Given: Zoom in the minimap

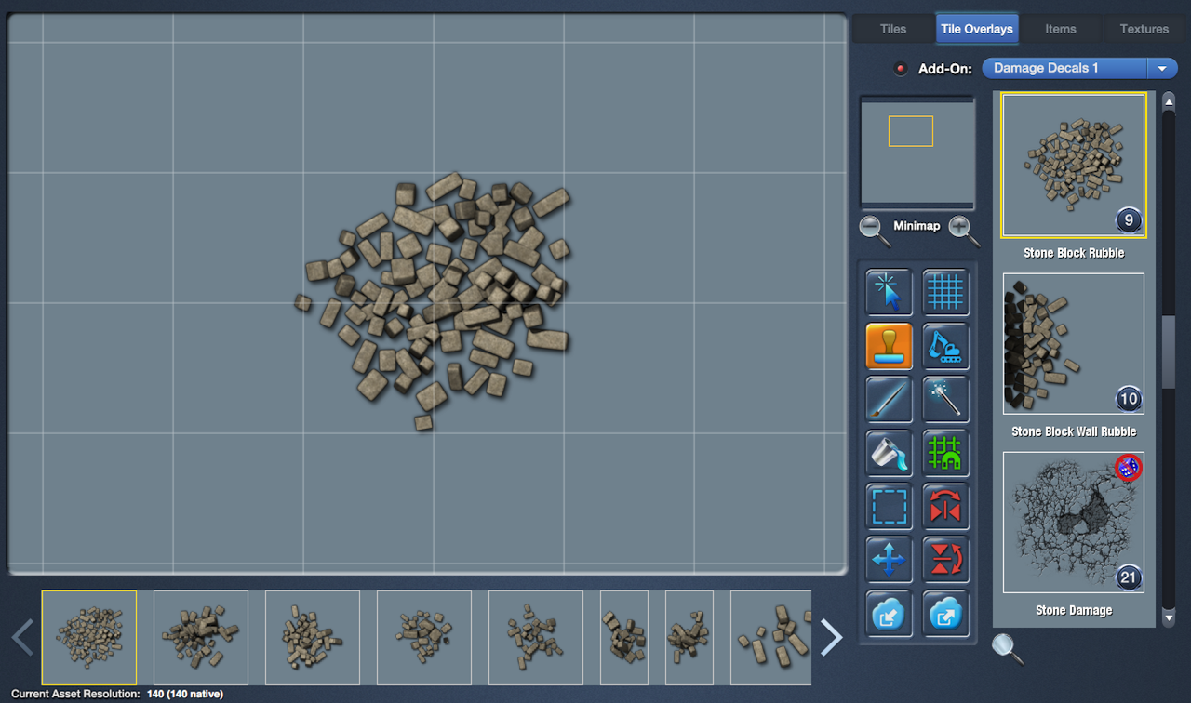Looking at the screenshot, I should pyautogui.click(x=963, y=229).
